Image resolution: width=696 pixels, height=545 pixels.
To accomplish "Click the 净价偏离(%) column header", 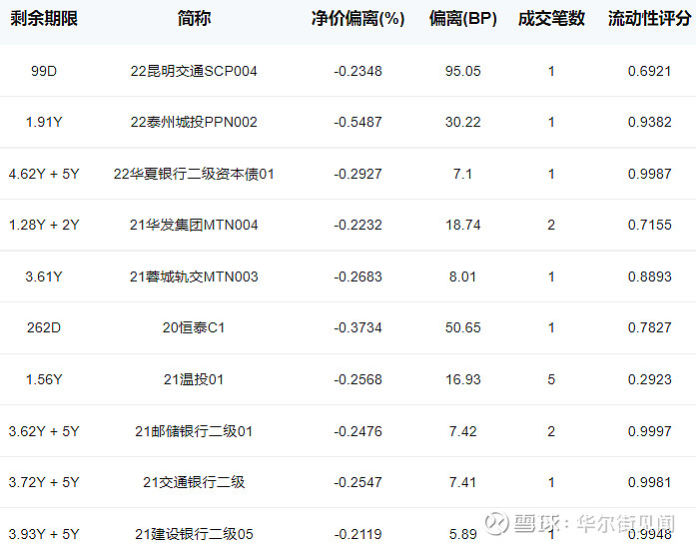I will (x=357, y=19).
